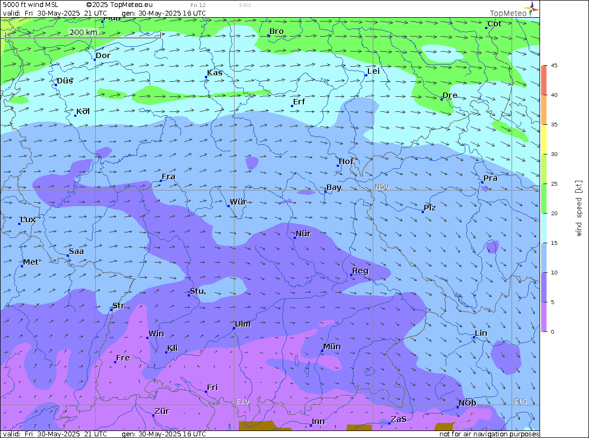Click the 'Fri 12' header text
589x438 pixels.
click(198, 5)
